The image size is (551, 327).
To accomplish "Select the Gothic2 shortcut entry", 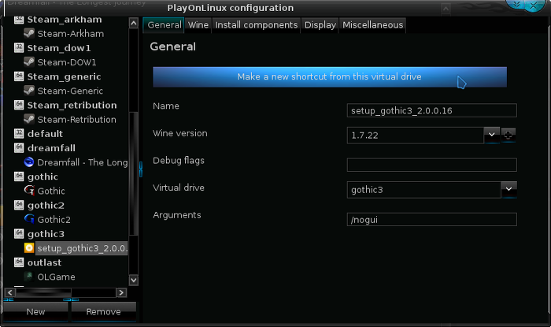I will tap(54, 219).
